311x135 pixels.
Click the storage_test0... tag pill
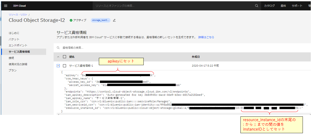(x=100, y=20)
